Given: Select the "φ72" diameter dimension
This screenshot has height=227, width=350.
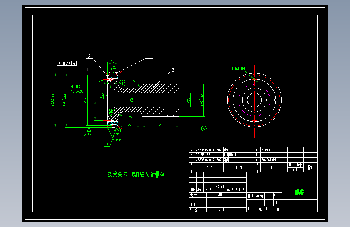Looking at the screenshot, I should tap(85, 100).
